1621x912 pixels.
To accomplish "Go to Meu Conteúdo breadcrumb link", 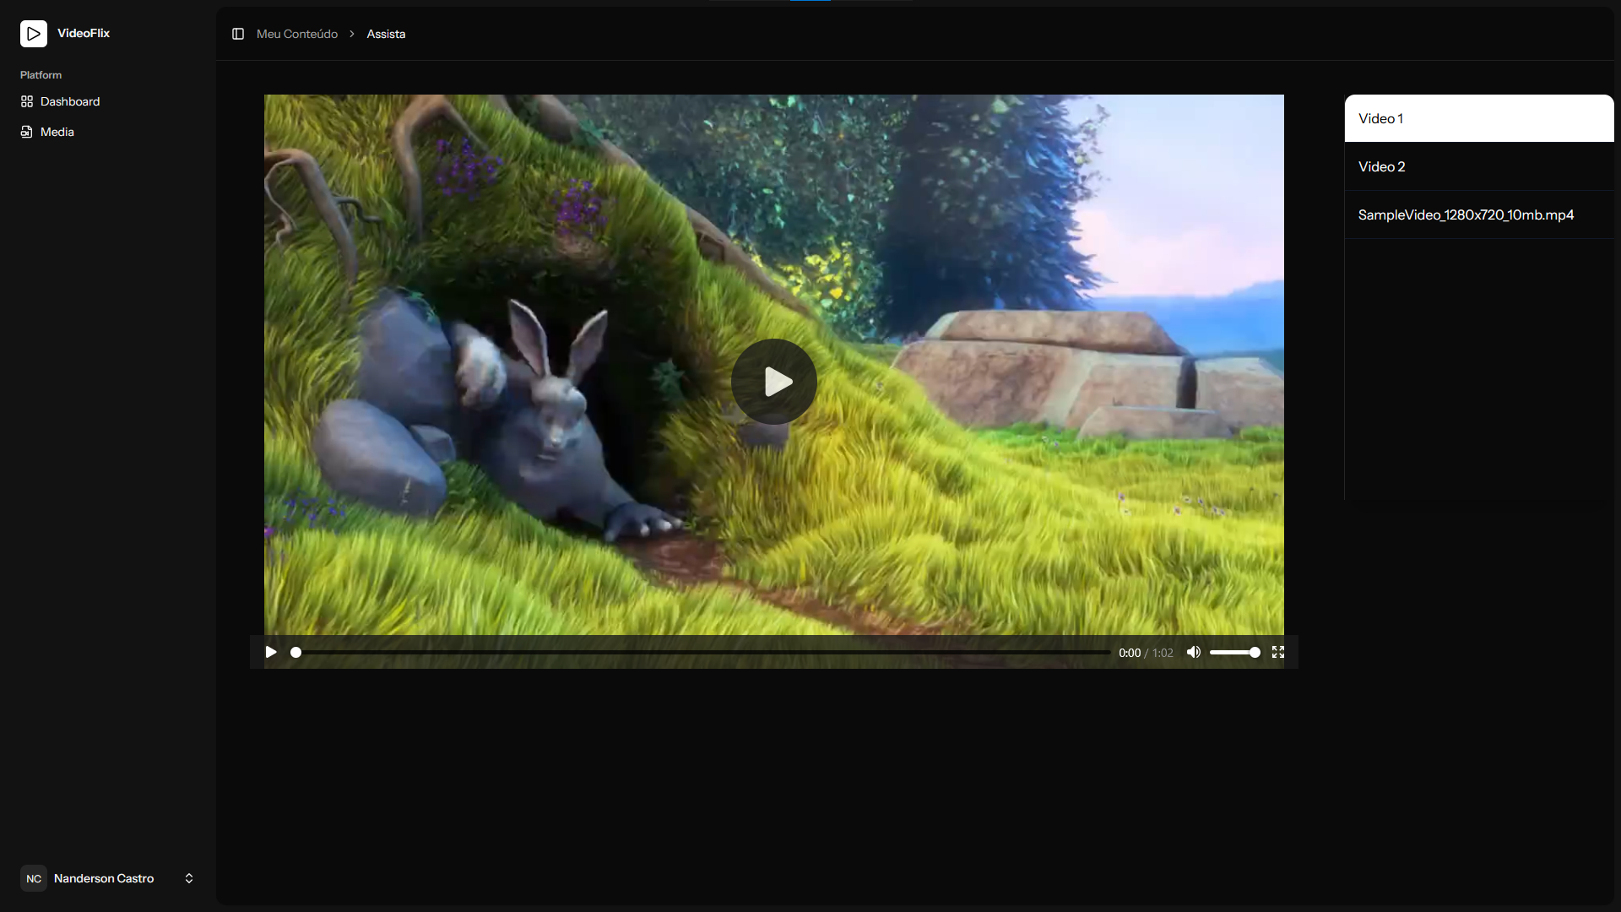I will point(297,34).
